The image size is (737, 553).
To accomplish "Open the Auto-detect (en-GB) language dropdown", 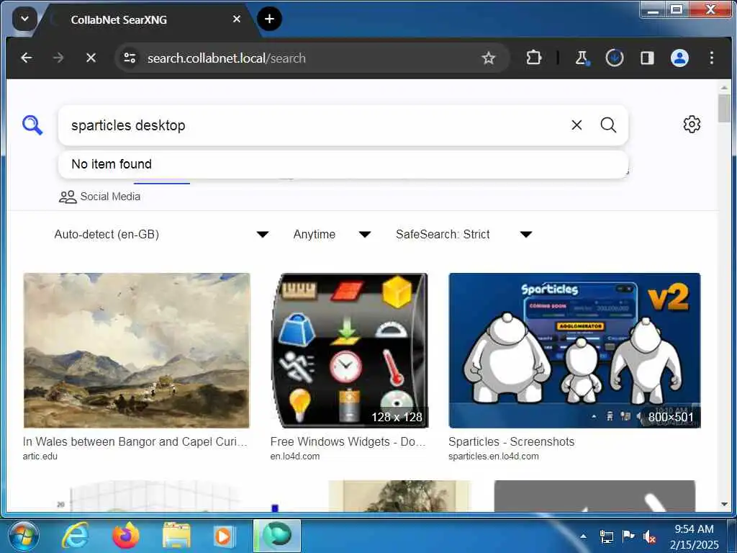I will 161,234.
